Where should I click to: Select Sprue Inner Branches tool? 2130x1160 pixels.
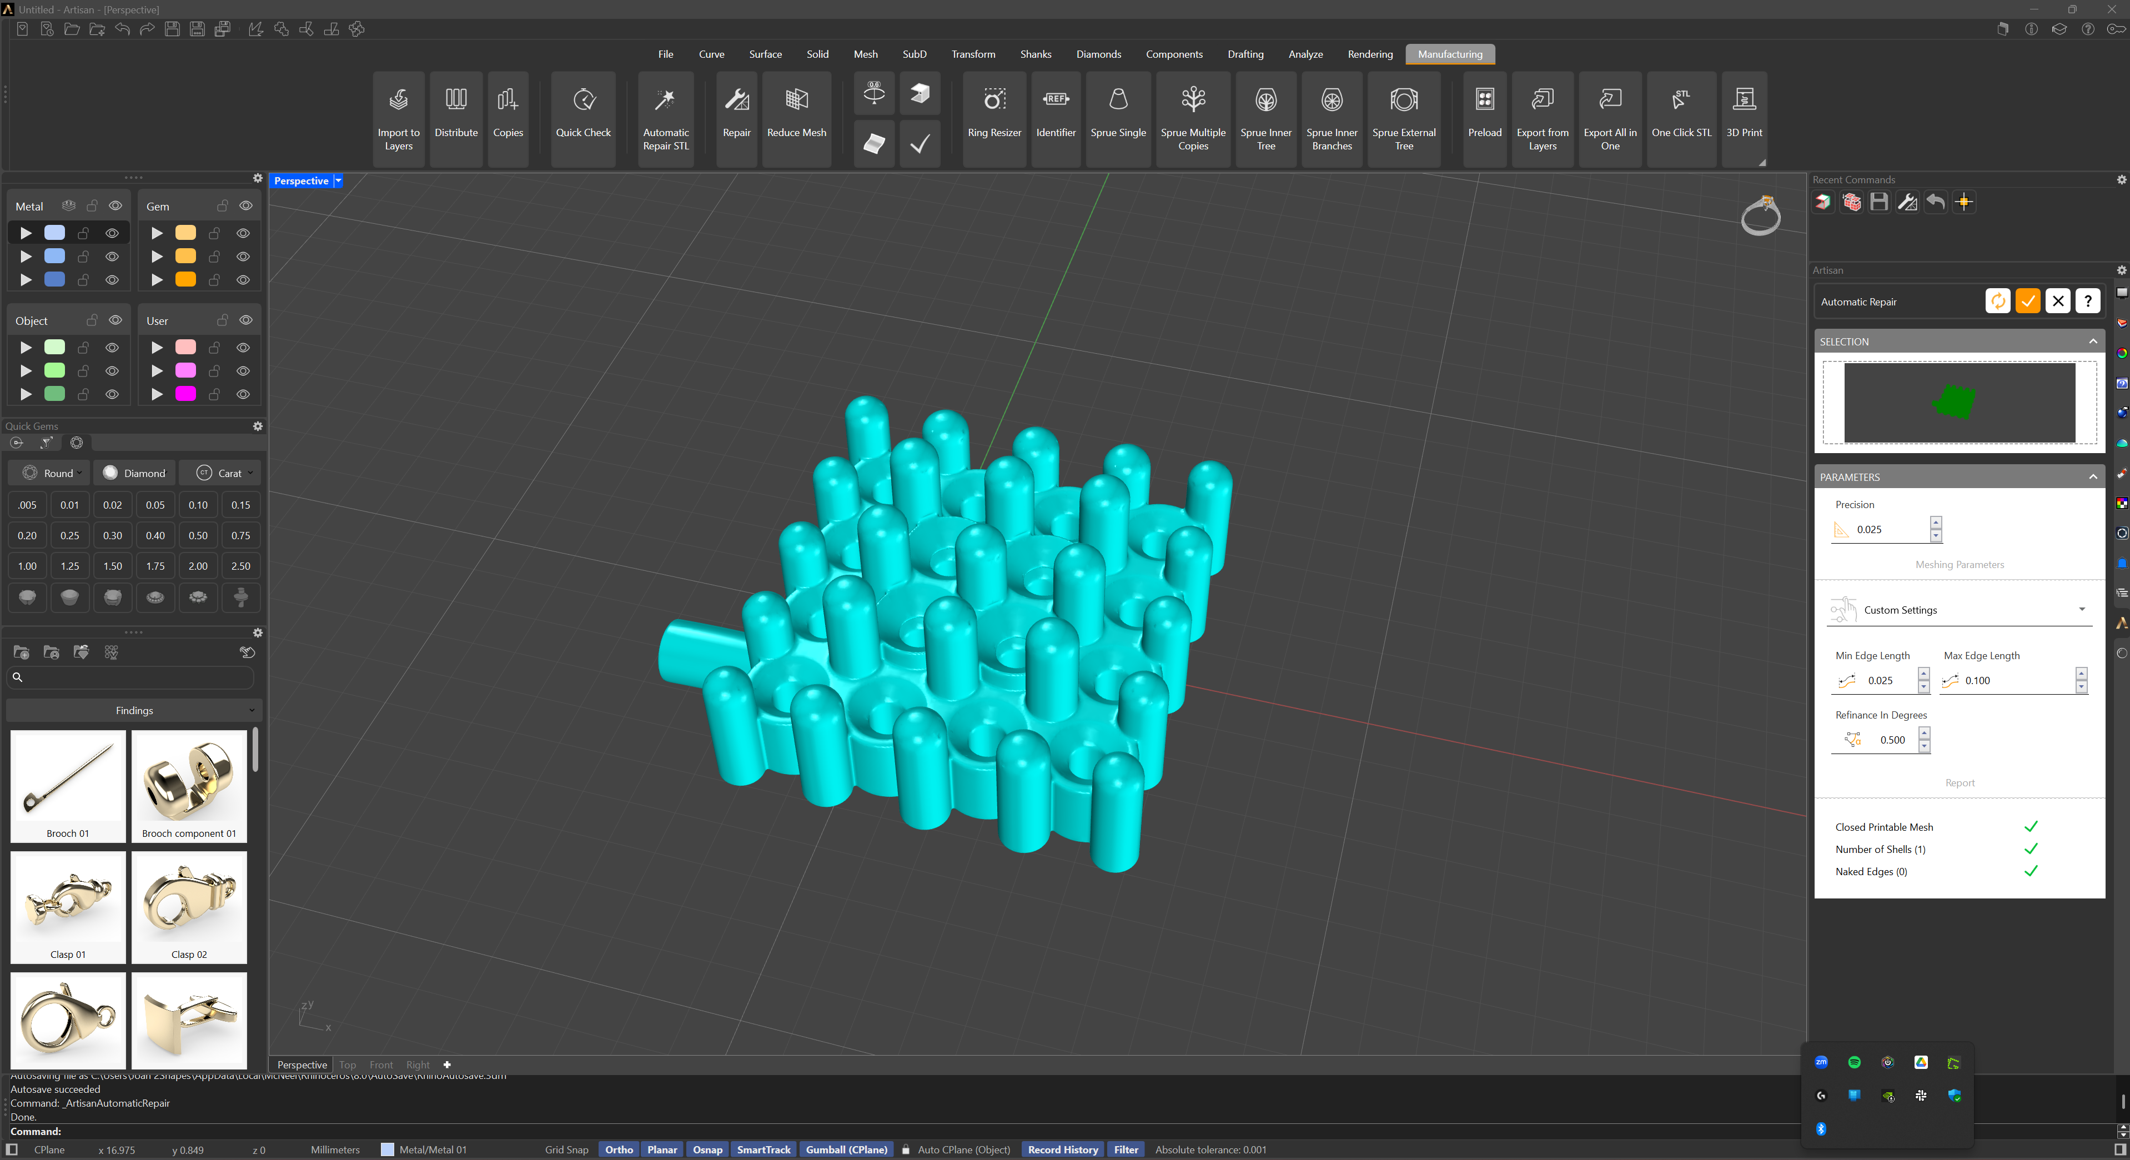[1332, 119]
